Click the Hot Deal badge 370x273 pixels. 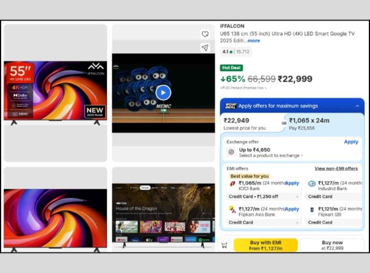pyautogui.click(x=231, y=68)
